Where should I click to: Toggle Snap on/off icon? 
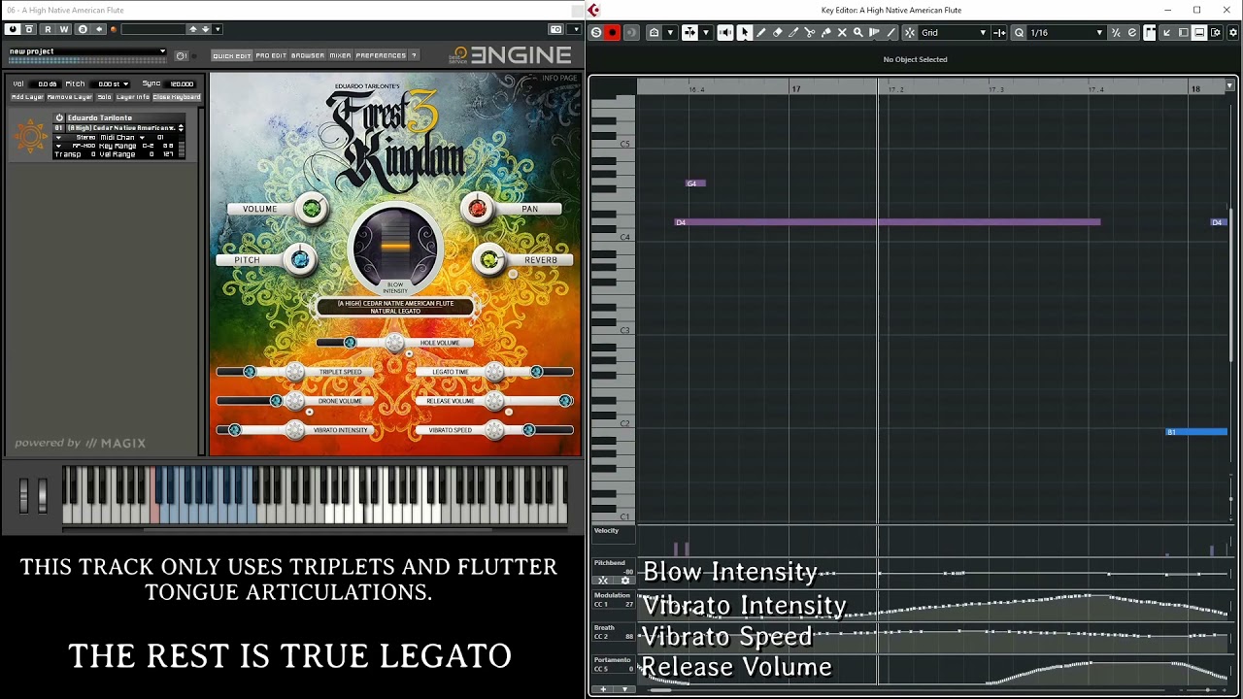pyautogui.click(x=910, y=33)
